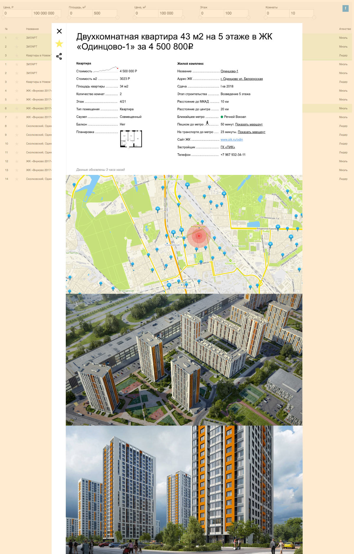
Task: Close the apartment details panel
Action: coord(59,31)
